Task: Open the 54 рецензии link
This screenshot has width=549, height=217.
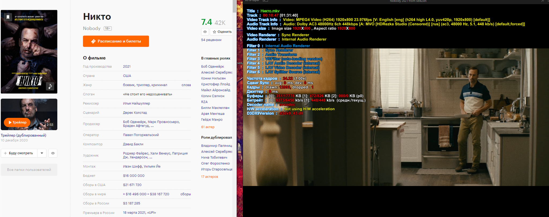Action: [211, 40]
